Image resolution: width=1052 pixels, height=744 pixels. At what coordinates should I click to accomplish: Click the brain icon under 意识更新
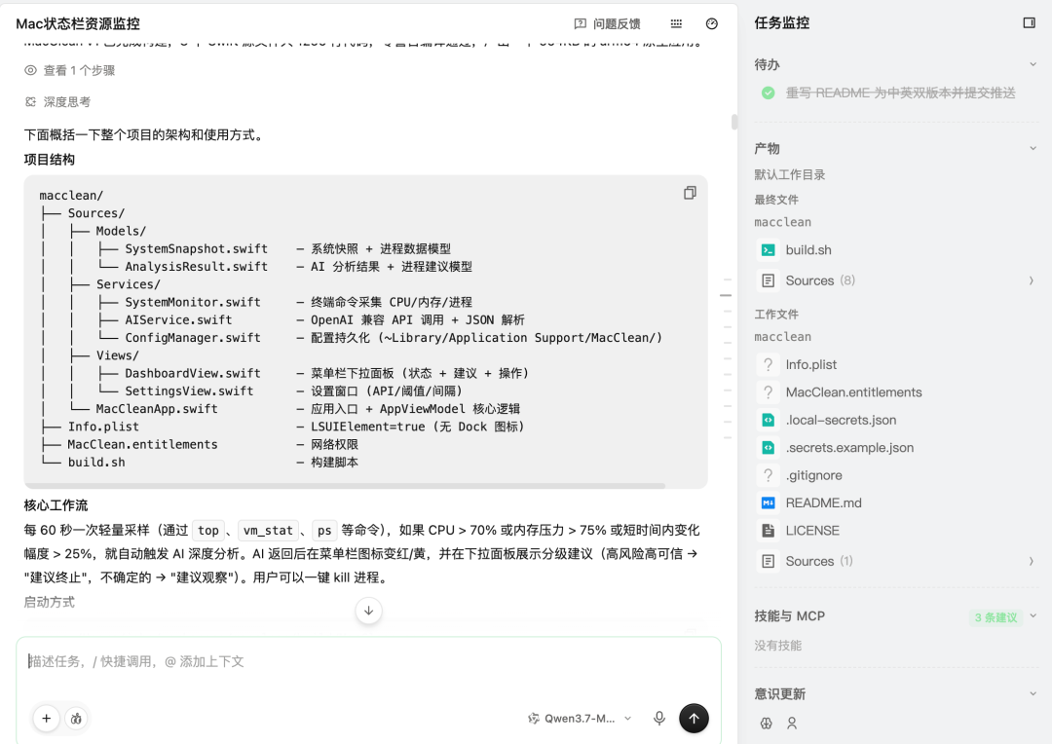click(x=767, y=724)
